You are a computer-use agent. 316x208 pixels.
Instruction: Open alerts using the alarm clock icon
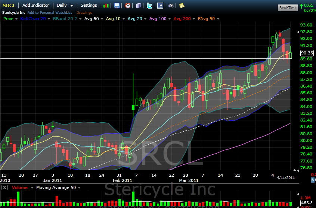coord(128,6)
